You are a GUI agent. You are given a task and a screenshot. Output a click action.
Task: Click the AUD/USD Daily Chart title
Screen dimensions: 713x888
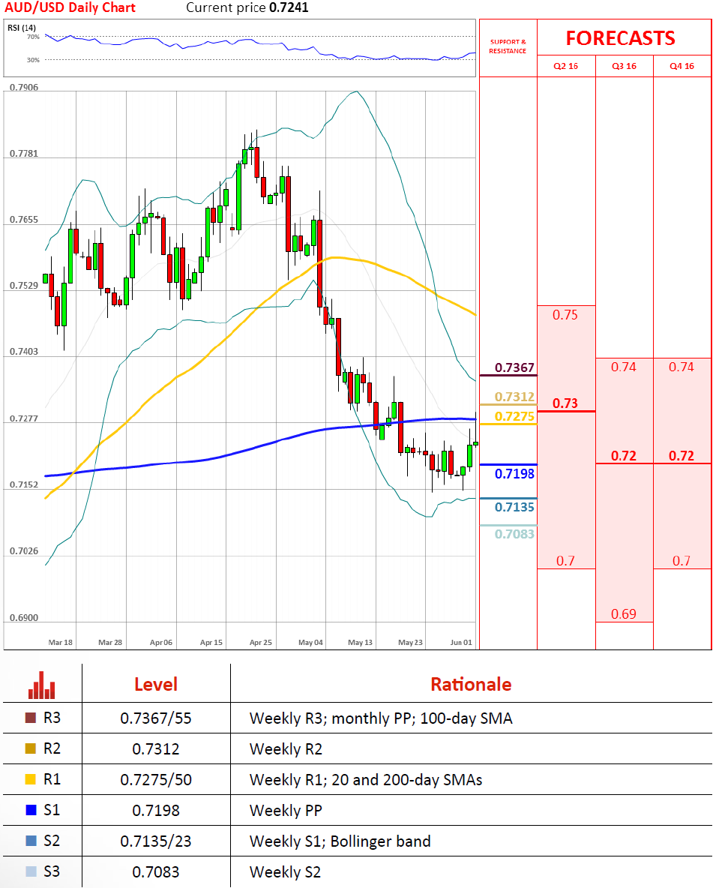tap(70, 8)
